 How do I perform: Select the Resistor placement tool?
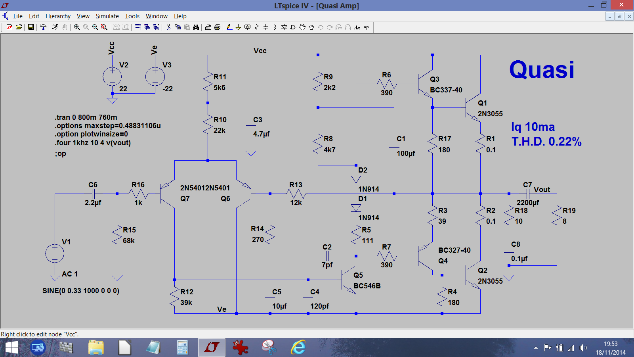tap(256, 27)
